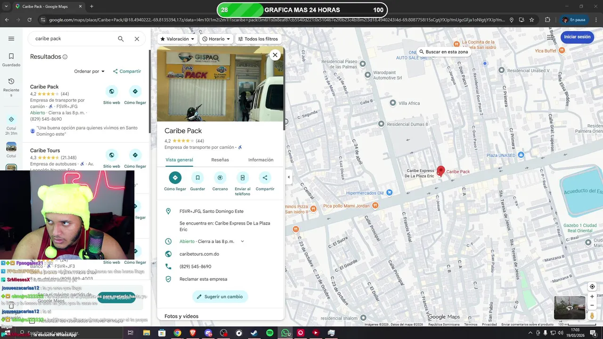Viewport: 603px width, 339px height.
Task: Open the Chrome tab search dropdown arrow
Action: [x=7, y=7]
